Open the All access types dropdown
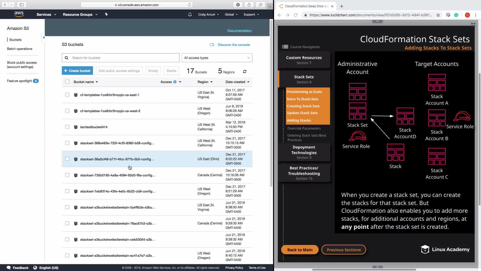 point(217,58)
